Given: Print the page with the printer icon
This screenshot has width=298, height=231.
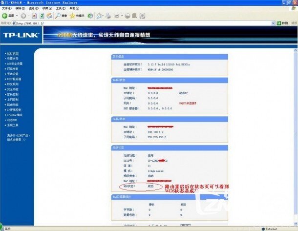Looking at the screenshot, I should pos(108,16).
